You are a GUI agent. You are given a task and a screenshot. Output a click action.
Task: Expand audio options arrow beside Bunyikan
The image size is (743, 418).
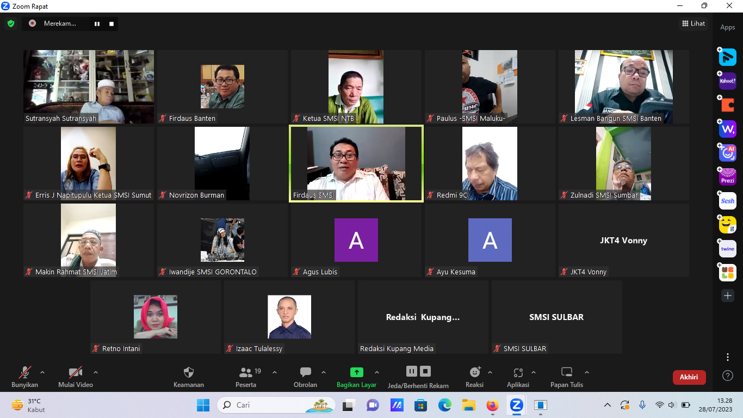point(42,372)
